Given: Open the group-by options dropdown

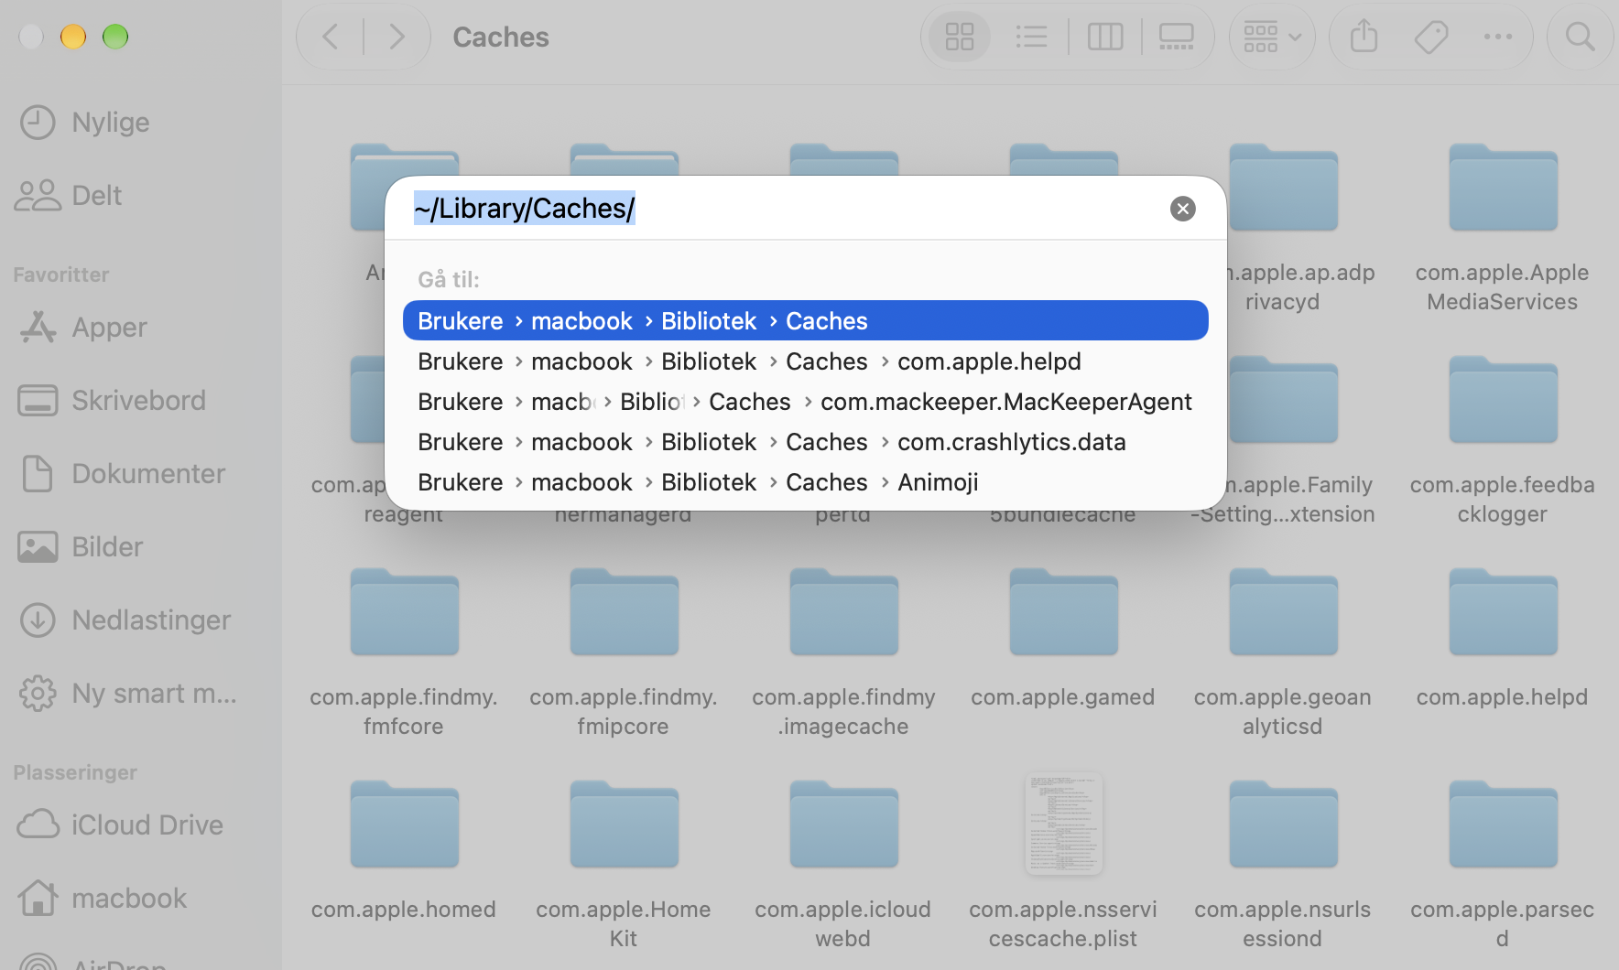Looking at the screenshot, I should pyautogui.click(x=1272, y=37).
